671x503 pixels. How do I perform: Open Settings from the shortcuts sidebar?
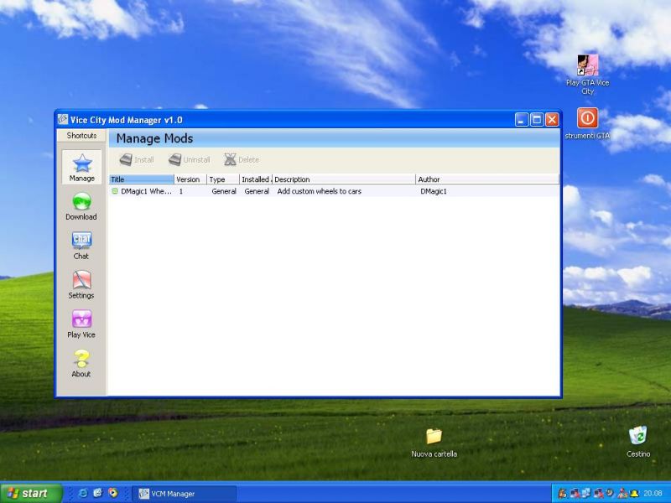81,285
